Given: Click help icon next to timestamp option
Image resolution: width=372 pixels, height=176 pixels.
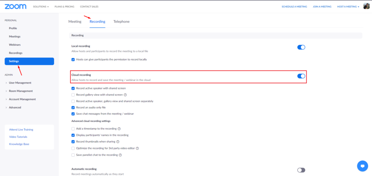Looking at the screenshot, I should [x=119, y=129].
